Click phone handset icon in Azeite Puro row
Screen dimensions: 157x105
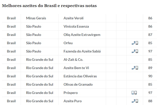pos(133,101)
